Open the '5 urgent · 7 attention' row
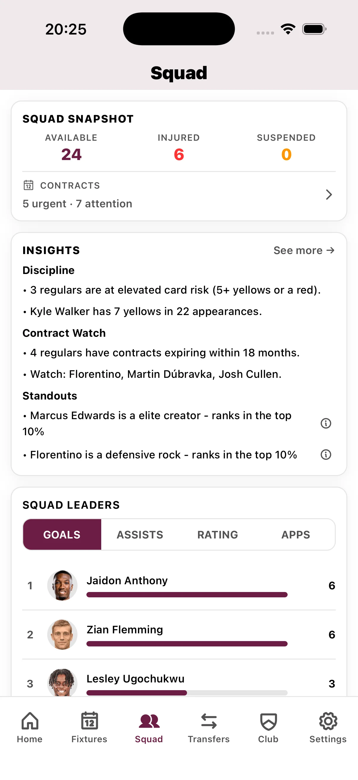 [x=77, y=203]
